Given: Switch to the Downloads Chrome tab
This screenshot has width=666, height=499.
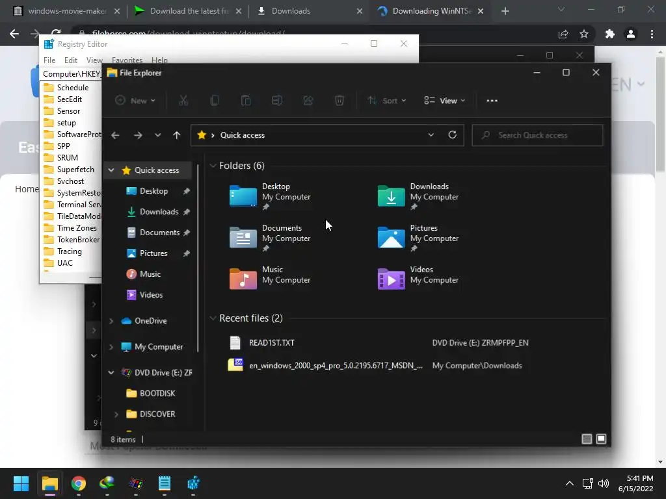Looking at the screenshot, I should pos(310,11).
